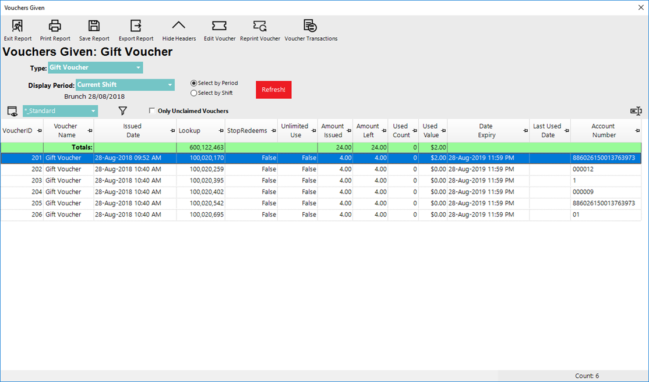Enable Only Unclaimed Vouchers checkbox
The height and width of the screenshot is (382, 649).
[152, 111]
